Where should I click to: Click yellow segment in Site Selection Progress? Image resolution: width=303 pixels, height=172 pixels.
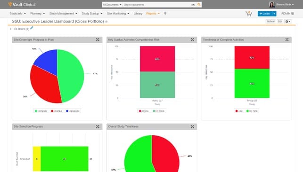click(37, 159)
